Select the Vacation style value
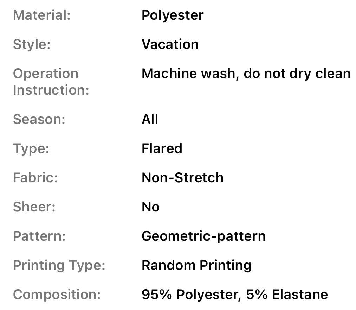The width and height of the screenshot is (356, 310). 170,44
